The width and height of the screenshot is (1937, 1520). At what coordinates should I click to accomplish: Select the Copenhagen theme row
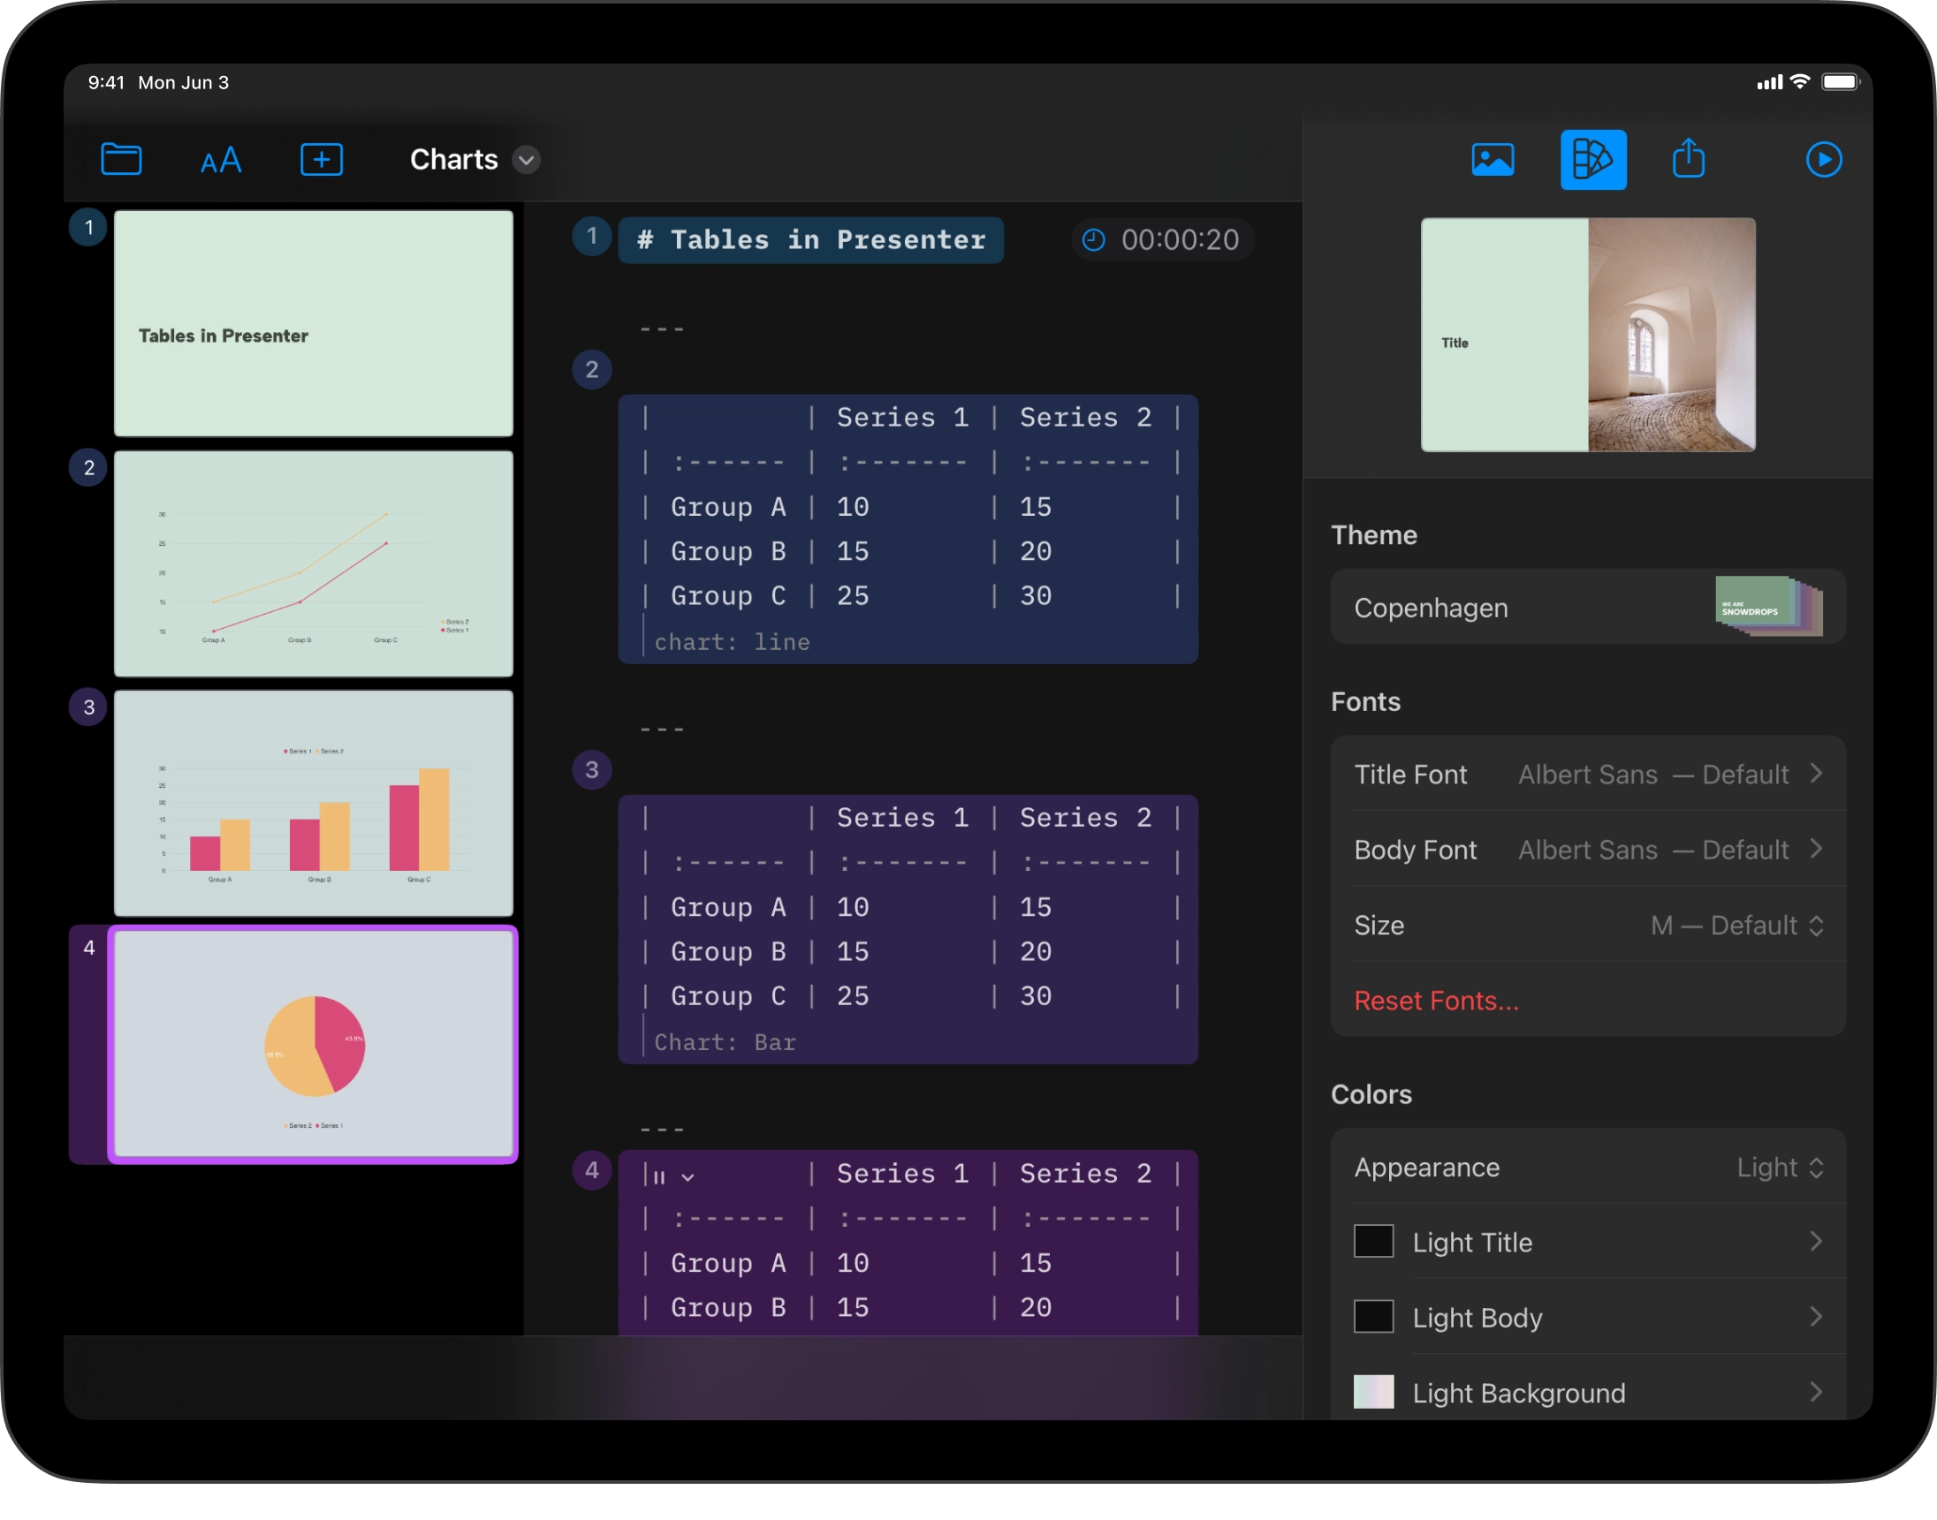tap(1587, 607)
